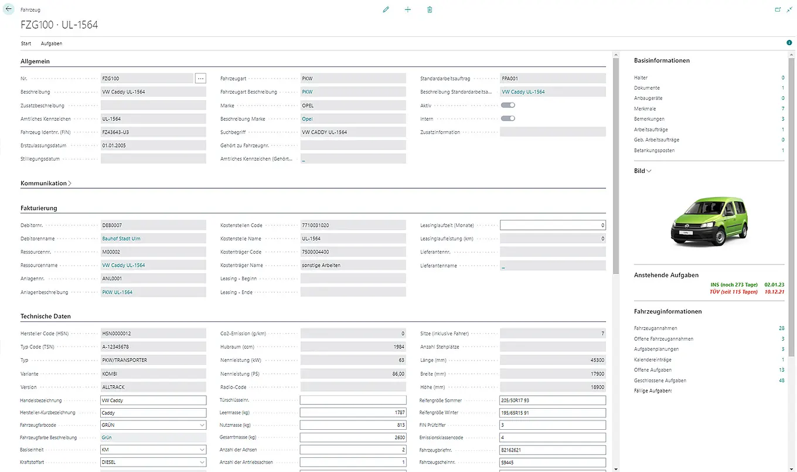This screenshot has height=472, width=797.
Task: Click the pencil edit icon
Action: (x=386, y=10)
